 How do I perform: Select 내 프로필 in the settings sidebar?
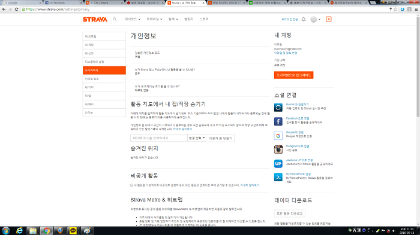pos(104,36)
